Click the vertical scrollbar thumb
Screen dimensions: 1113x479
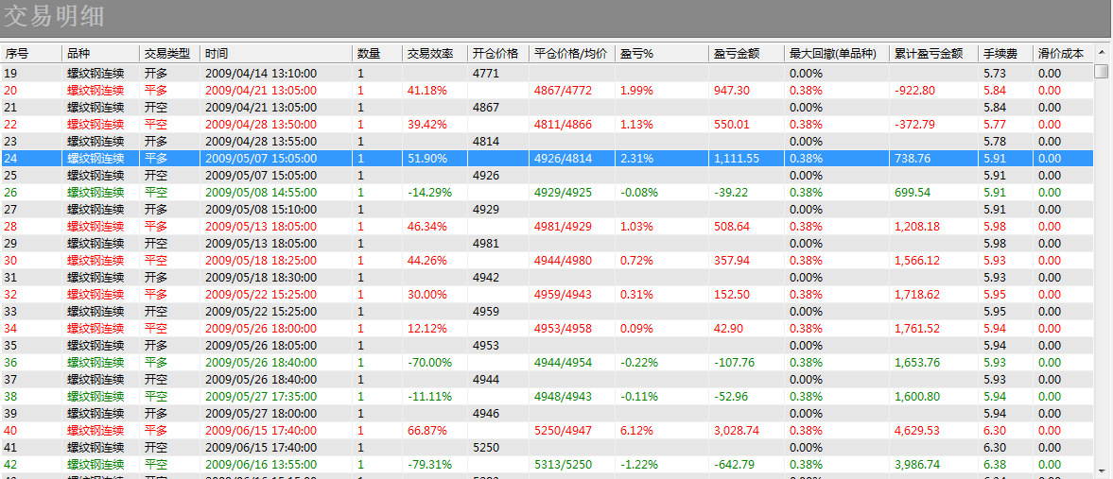click(x=1102, y=71)
